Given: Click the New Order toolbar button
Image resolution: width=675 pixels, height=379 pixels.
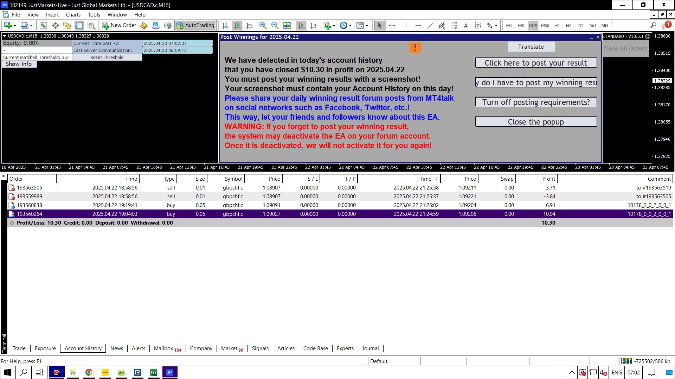Looking at the screenshot, I should 119,25.
